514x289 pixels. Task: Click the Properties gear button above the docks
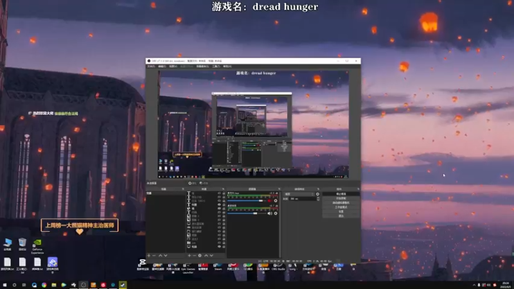click(x=193, y=183)
